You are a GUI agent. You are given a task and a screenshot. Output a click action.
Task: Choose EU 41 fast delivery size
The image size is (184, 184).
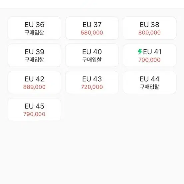click(149, 55)
